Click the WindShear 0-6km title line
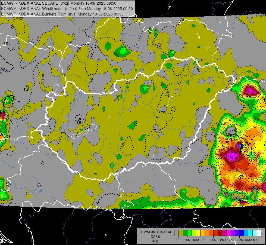The height and width of the screenshot is (245, 266). (67, 9)
